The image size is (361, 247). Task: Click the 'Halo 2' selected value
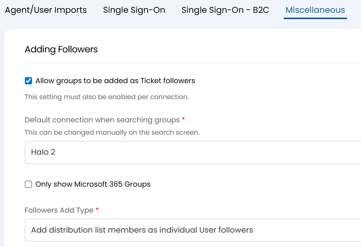tap(43, 152)
